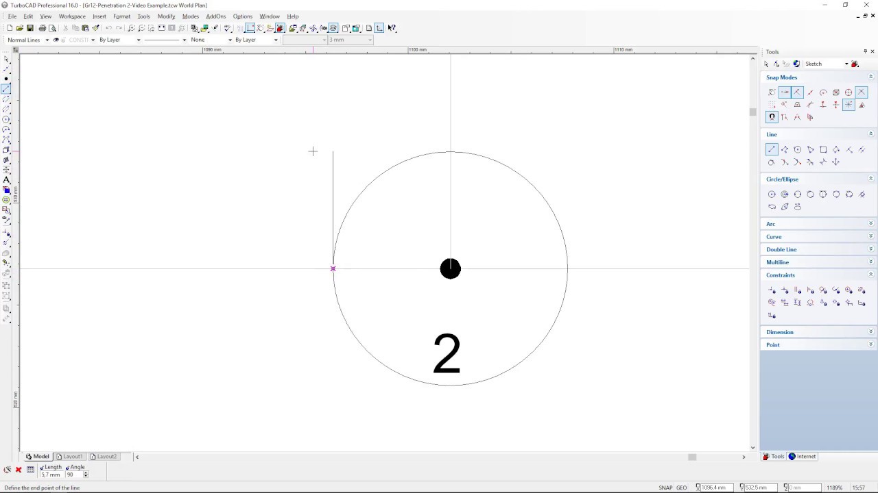Click the context Help arrow icon

coord(392,28)
